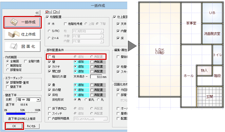Toggle the 壁直下率 error check checkbox

click(x=7, y=87)
